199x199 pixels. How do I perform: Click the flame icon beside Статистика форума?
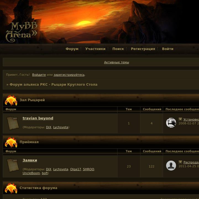[x=11, y=188]
